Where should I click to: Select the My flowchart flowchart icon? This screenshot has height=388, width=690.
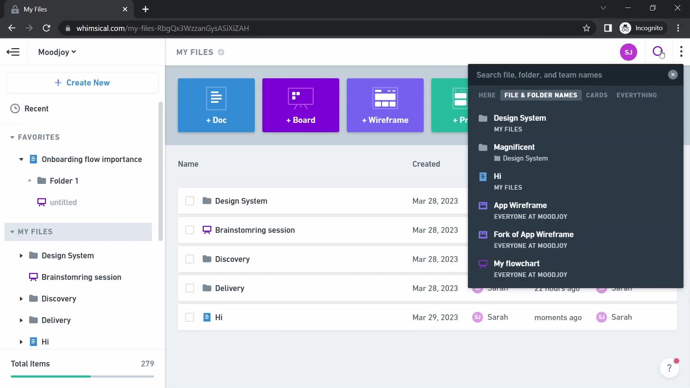pyautogui.click(x=484, y=263)
